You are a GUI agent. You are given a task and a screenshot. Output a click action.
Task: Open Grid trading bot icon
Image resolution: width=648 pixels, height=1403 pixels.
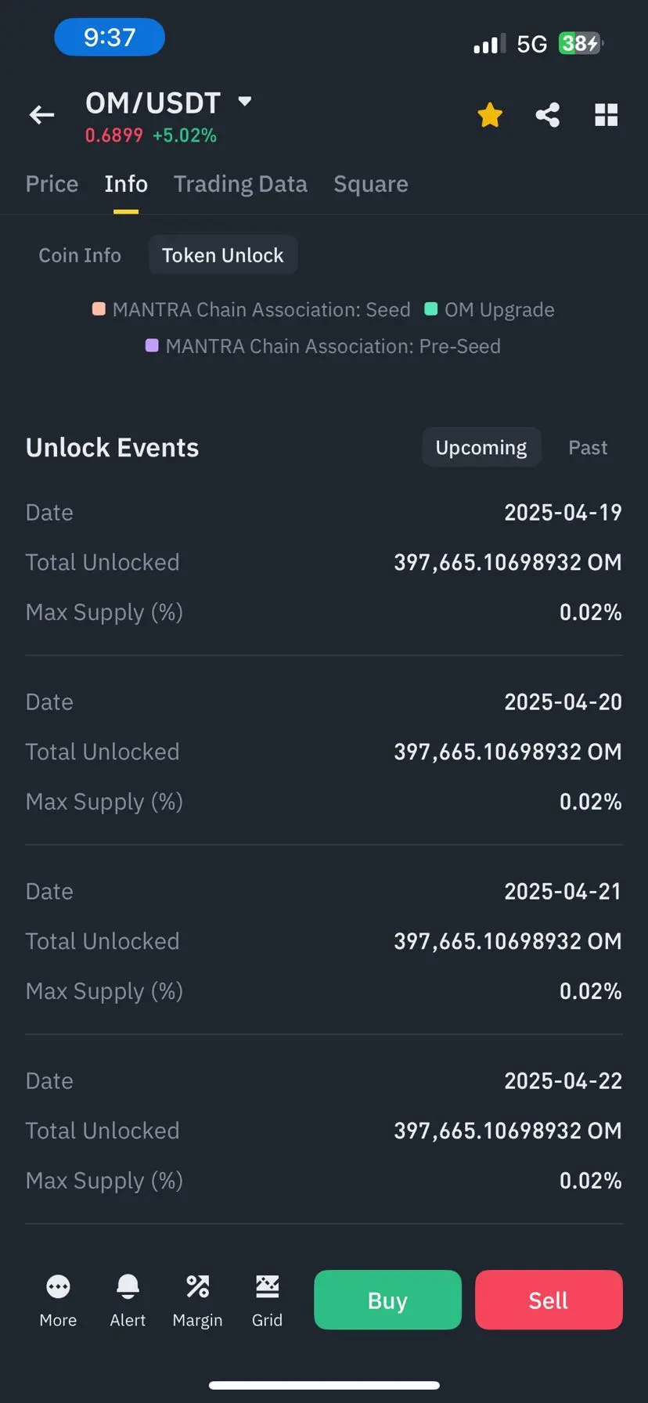click(x=267, y=1286)
